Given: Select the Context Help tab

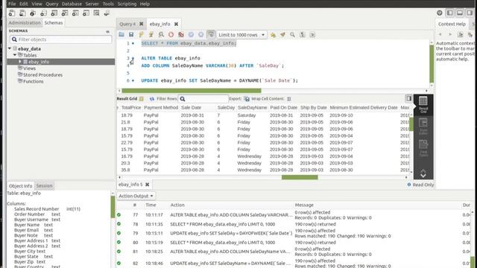Looking at the screenshot, I should click(452, 24).
